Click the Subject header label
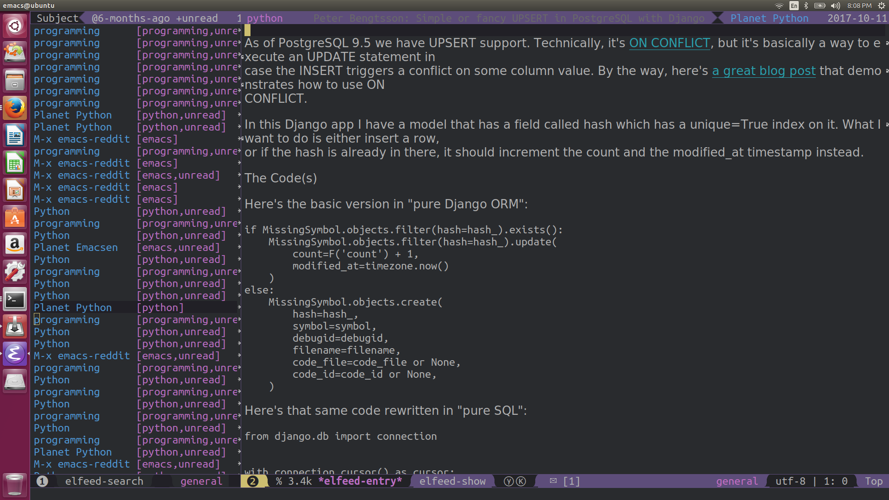This screenshot has width=889, height=500. point(57,18)
